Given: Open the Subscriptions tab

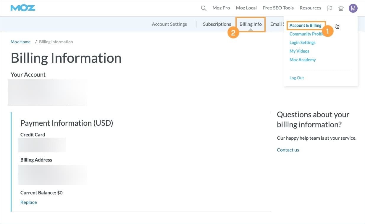Looking at the screenshot, I should [x=217, y=24].
